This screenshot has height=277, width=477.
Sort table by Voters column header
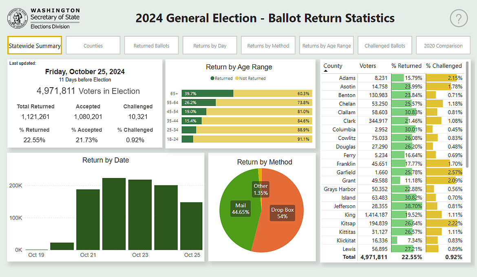(x=368, y=66)
